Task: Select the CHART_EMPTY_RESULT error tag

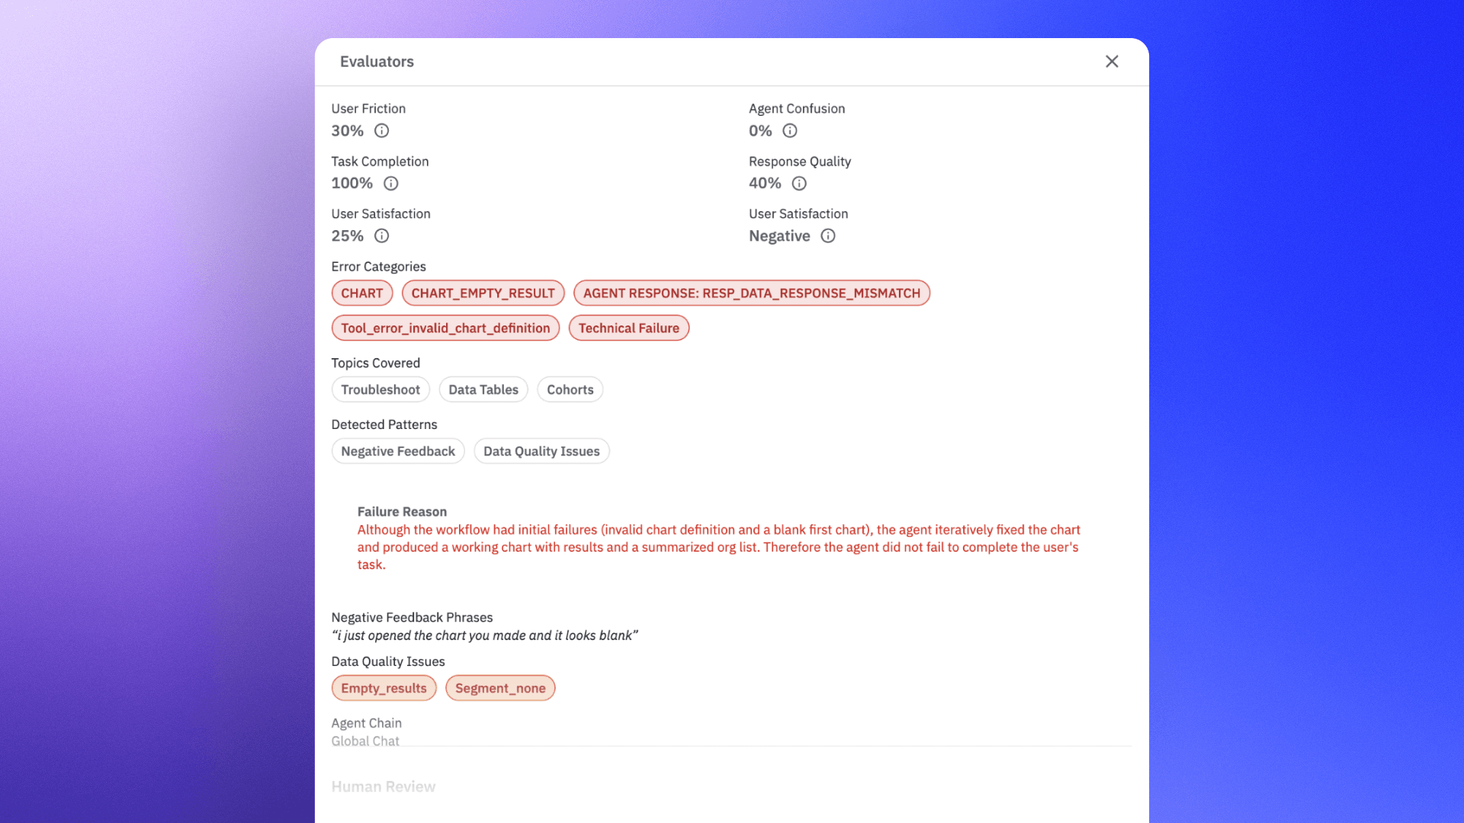Action: click(x=483, y=293)
